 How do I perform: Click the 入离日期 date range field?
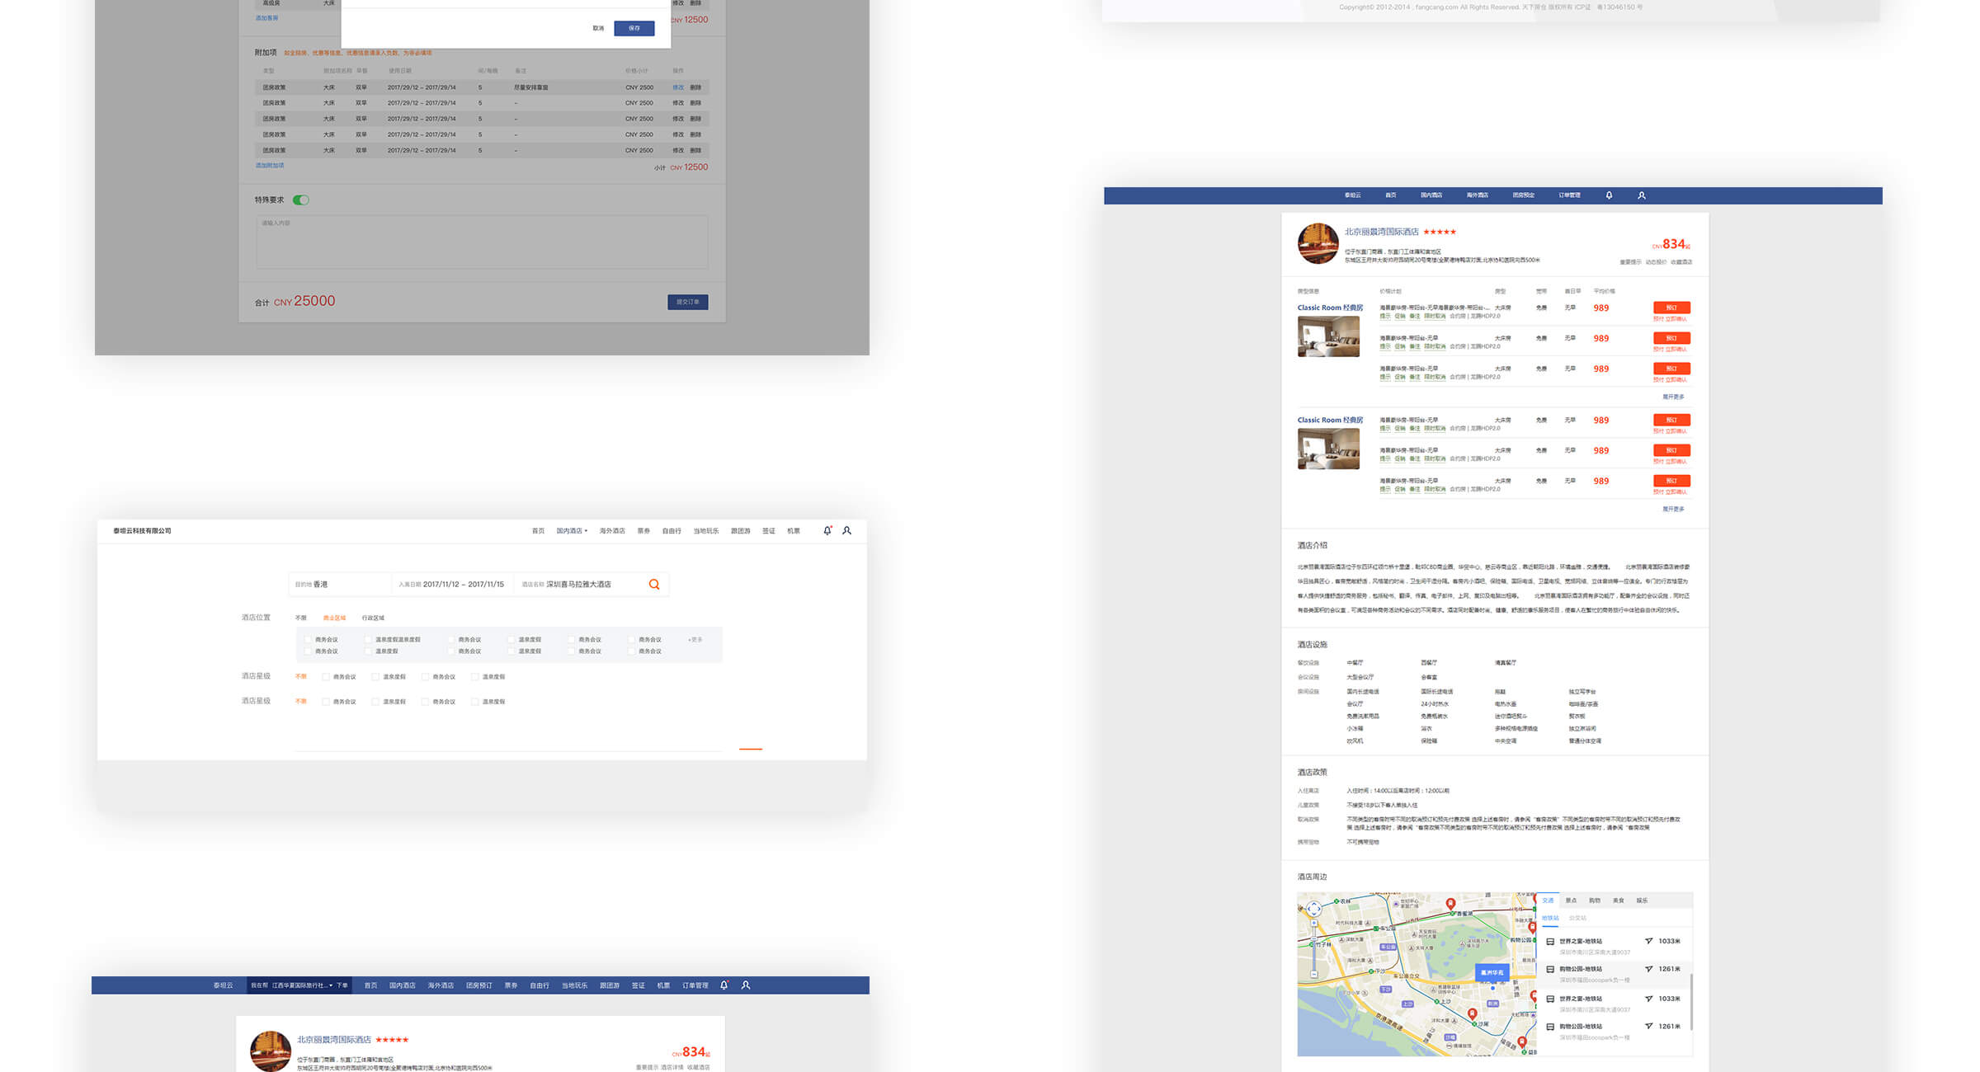[452, 584]
